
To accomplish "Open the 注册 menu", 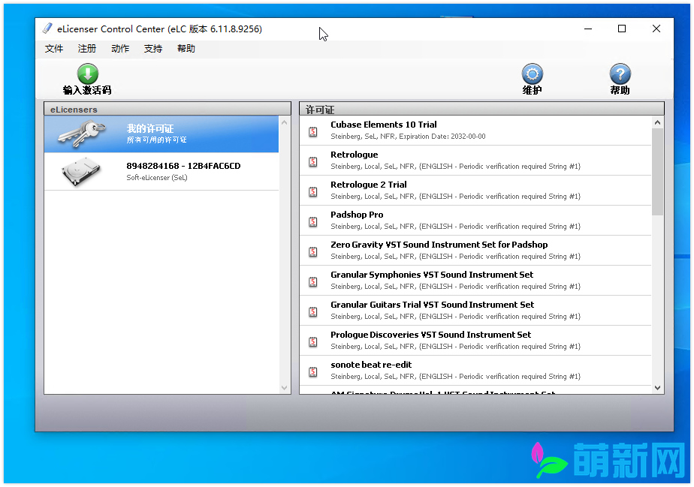I will coord(87,49).
